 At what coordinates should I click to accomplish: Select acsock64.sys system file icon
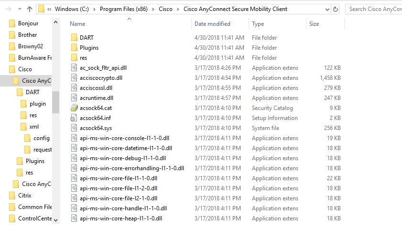[x=74, y=128]
